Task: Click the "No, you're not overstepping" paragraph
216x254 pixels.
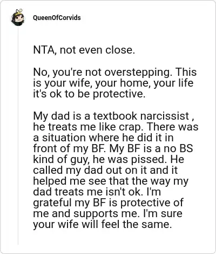Action: coord(114,83)
